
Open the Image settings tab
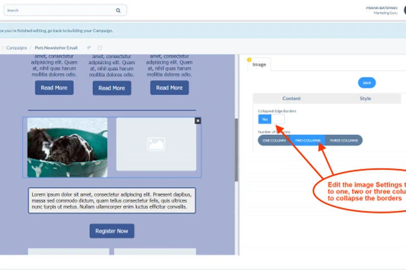[x=259, y=65]
